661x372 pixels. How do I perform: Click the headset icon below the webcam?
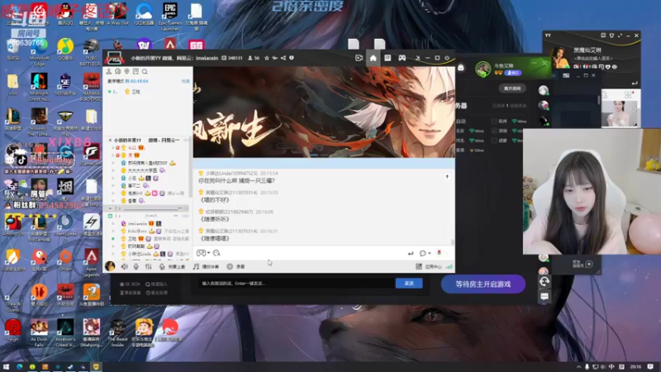pyautogui.click(x=544, y=281)
